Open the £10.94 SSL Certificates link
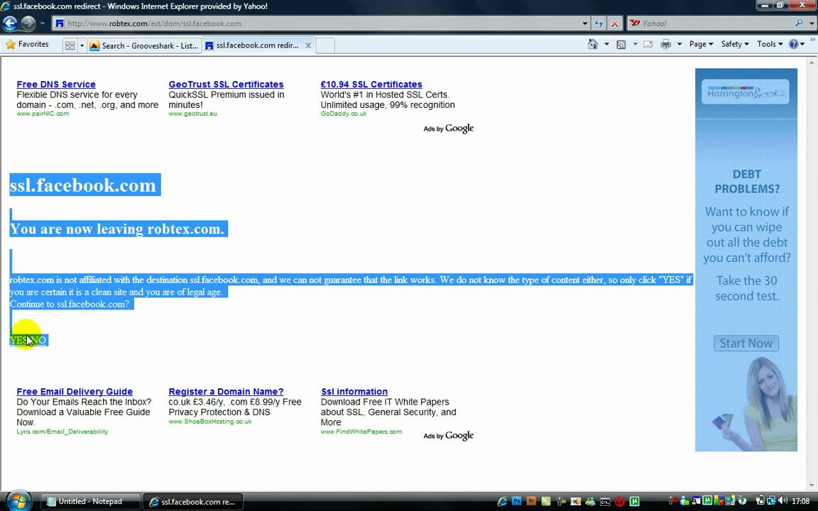818x511 pixels. (x=371, y=84)
